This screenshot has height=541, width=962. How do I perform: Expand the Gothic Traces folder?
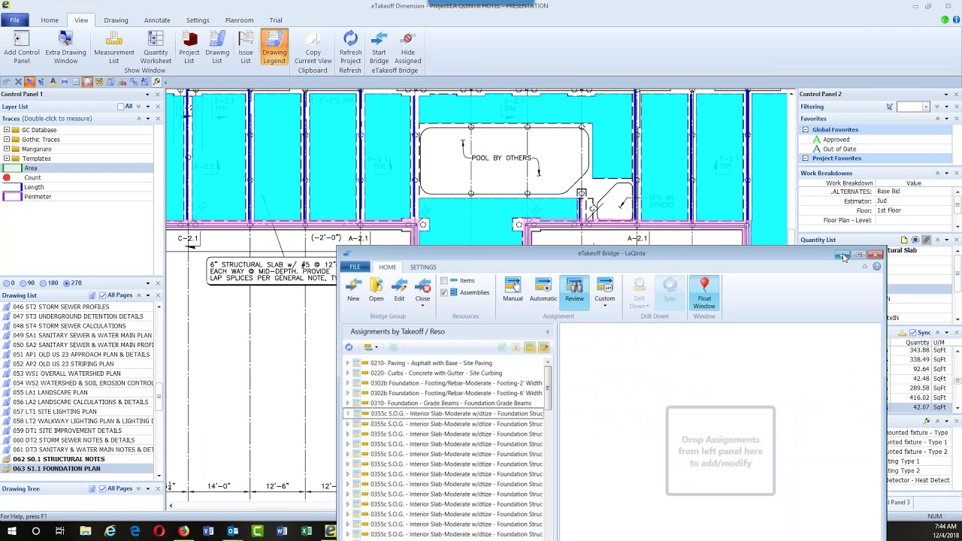coord(7,139)
